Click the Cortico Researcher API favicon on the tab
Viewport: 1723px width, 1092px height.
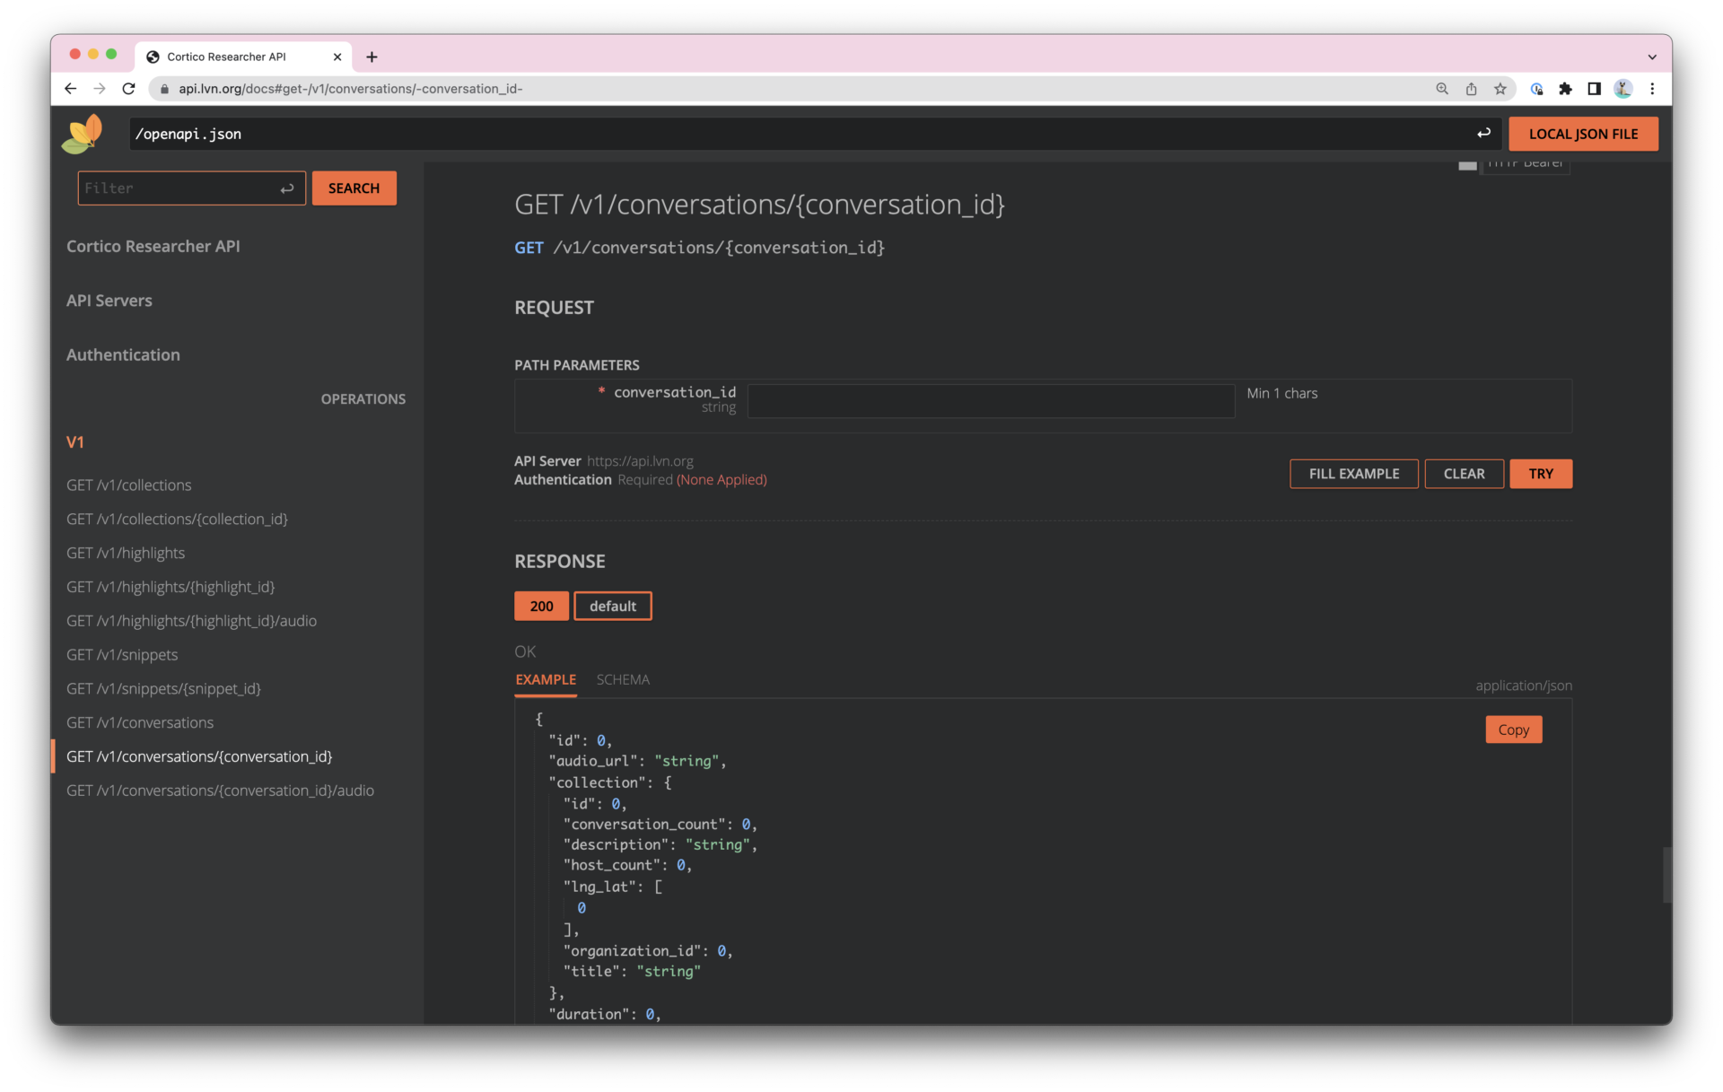pos(154,56)
